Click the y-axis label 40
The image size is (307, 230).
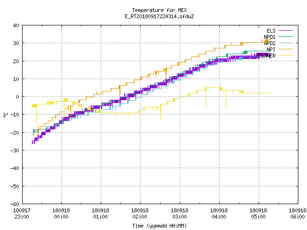pyautogui.click(x=16, y=25)
